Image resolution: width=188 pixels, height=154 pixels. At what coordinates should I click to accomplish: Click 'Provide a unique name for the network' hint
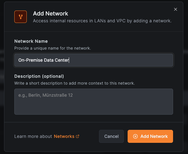tap(53, 48)
